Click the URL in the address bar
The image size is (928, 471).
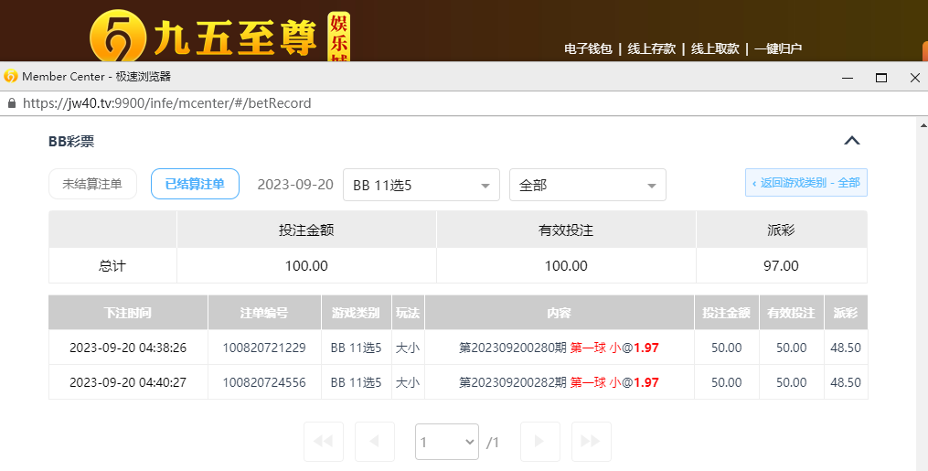point(167,103)
